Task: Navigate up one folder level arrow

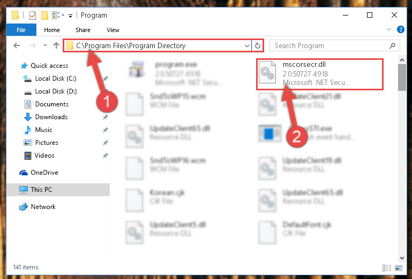Action: 56,45
